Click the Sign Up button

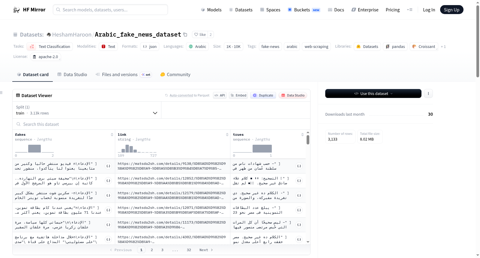(451, 10)
